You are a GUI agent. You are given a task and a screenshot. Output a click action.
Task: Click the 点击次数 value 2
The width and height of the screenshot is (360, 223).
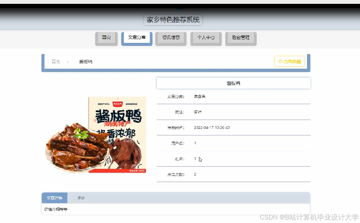tap(195, 174)
